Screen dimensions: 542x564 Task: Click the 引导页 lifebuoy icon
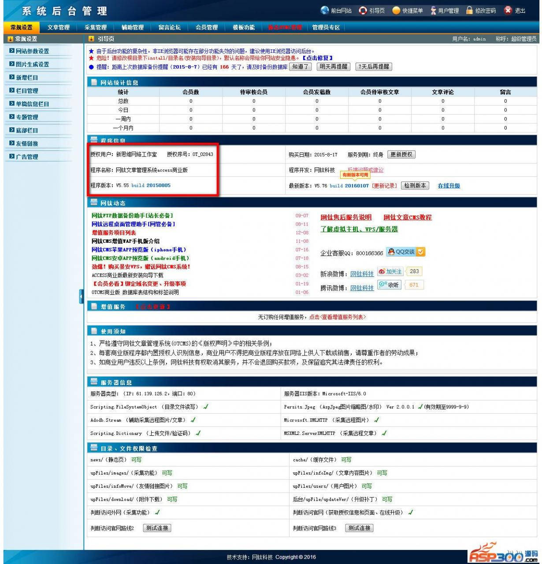pyautogui.click(x=363, y=10)
